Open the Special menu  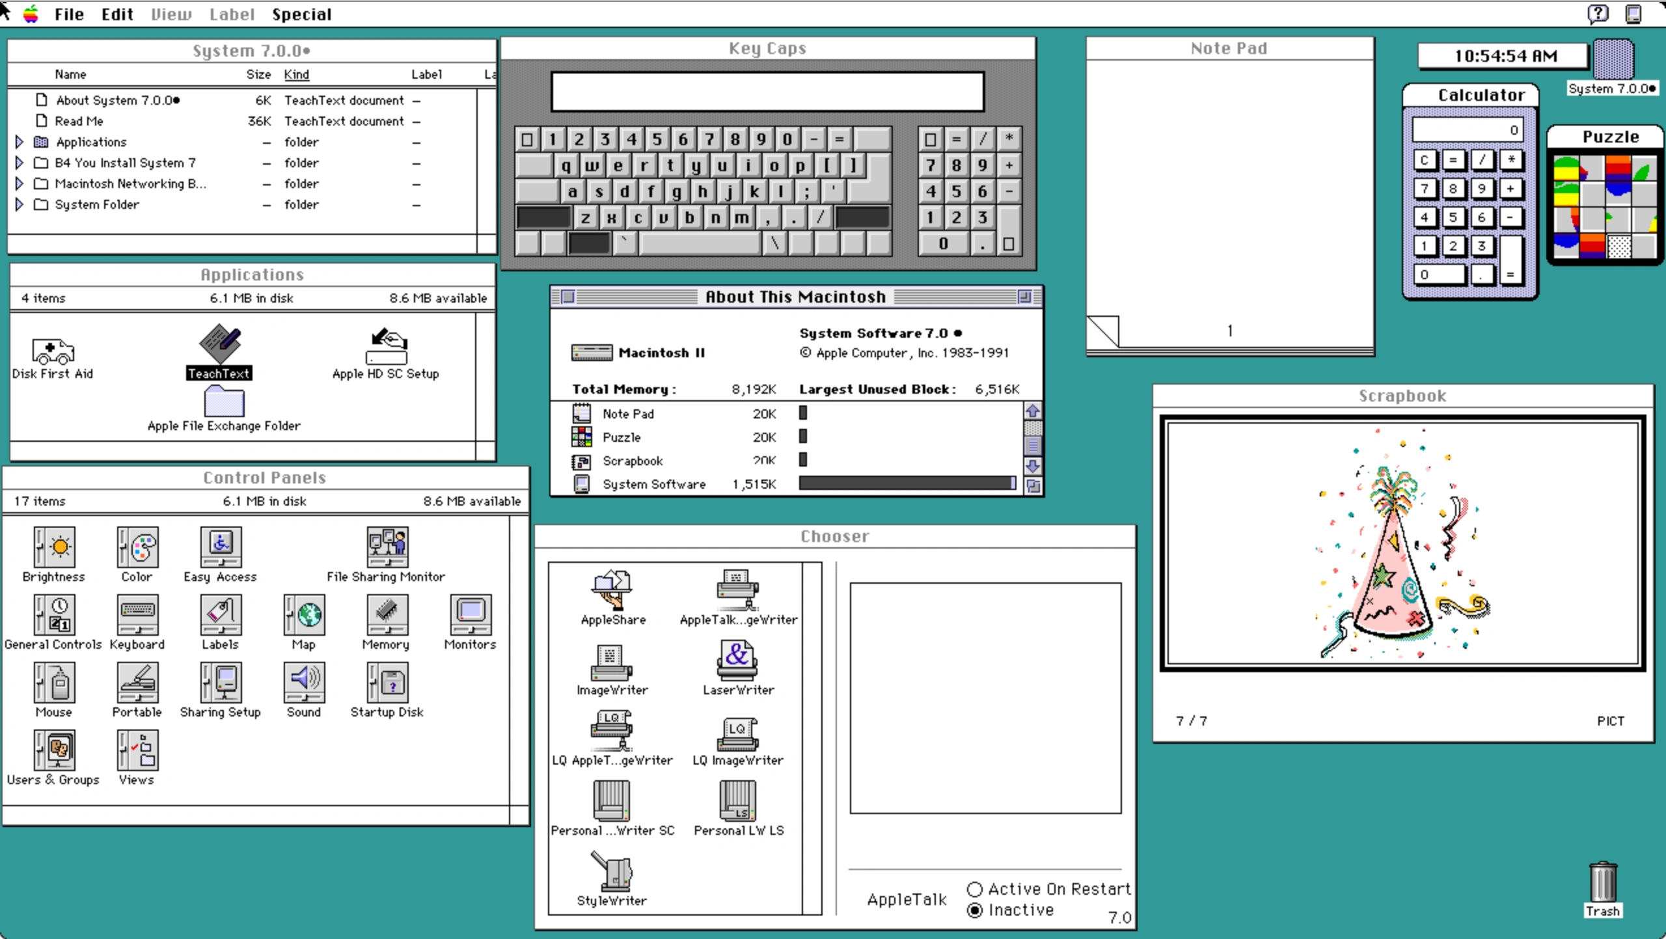coord(302,14)
